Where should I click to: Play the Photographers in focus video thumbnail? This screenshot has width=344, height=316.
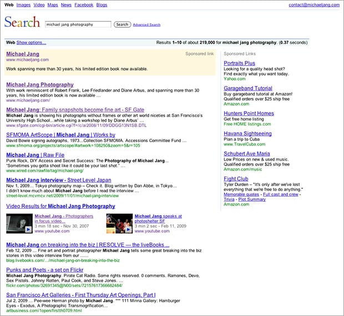pos(19,223)
